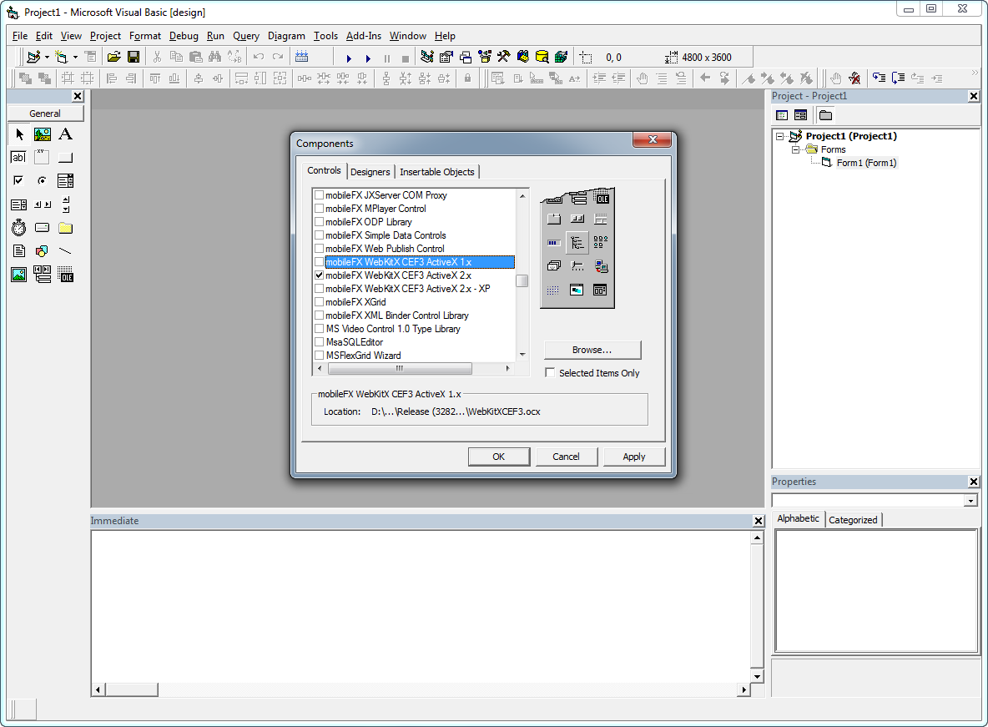Click the Save Project floppy icon

coord(134,58)
